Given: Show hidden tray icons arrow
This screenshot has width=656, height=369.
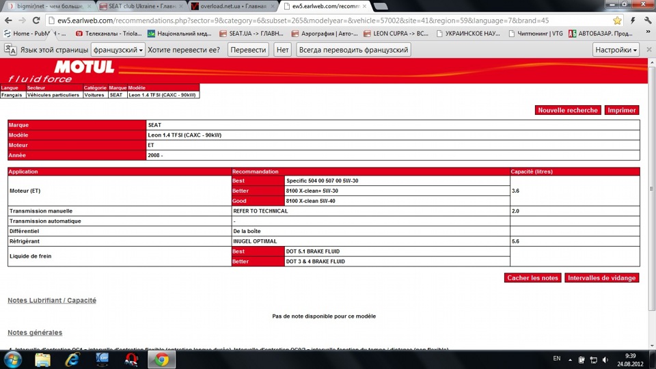Looking at the screenshot, I should click(570, 360).
